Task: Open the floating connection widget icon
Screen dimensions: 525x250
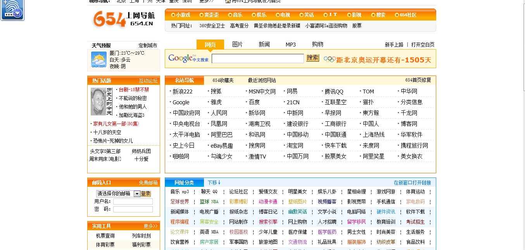Action: click(12, 10)
